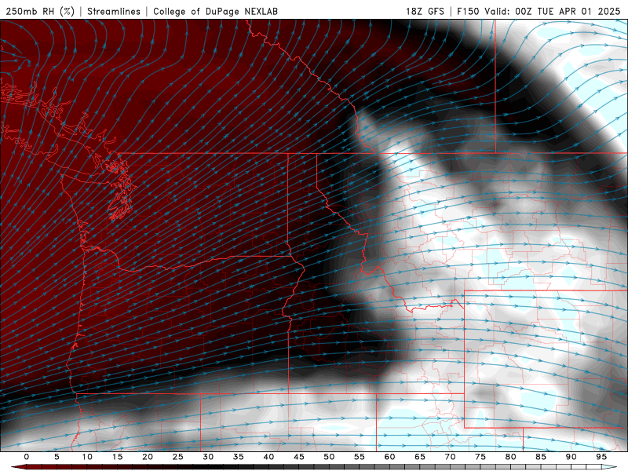Click the "75" color scale label

(x=480, y=457)
